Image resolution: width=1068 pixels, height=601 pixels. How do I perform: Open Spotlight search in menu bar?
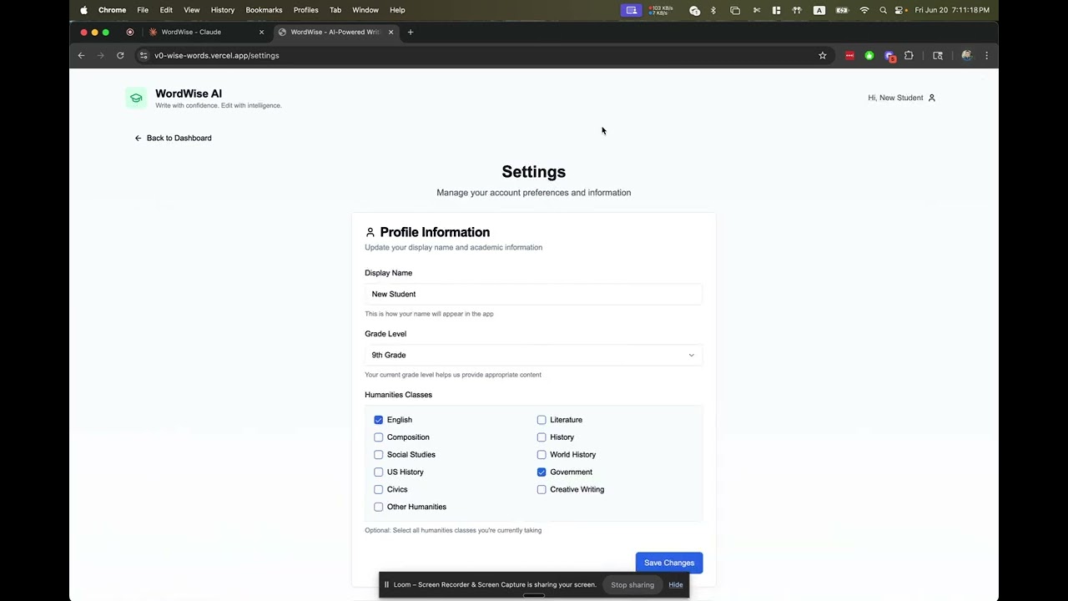883,10
